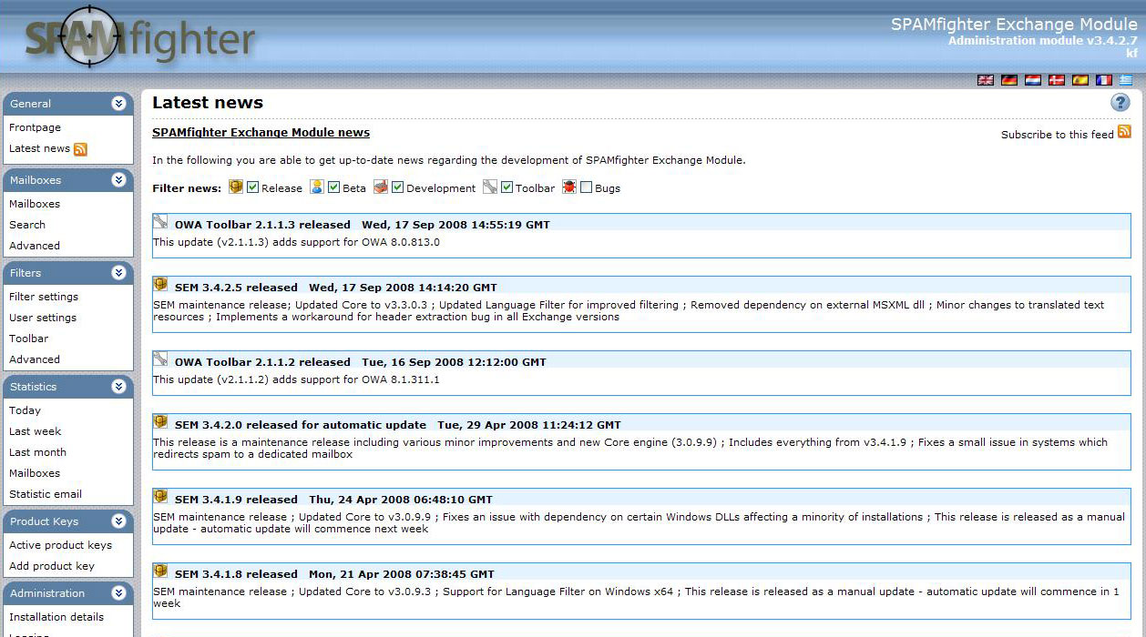Open Statistic email settings
The image size is (1146, 637).
(46, 494)
